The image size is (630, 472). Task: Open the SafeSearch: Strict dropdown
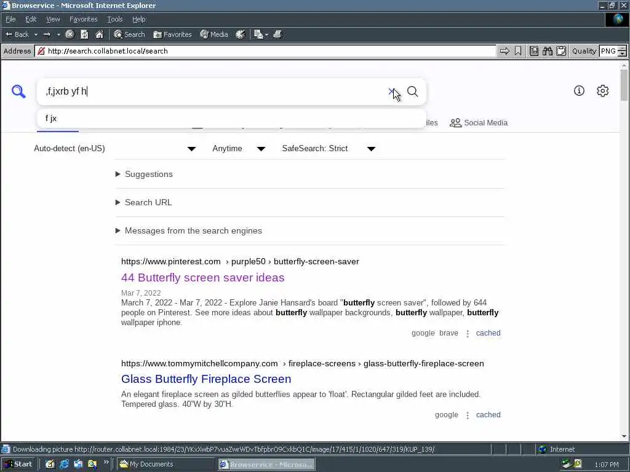pyautogui.click(x=329, y=149)
